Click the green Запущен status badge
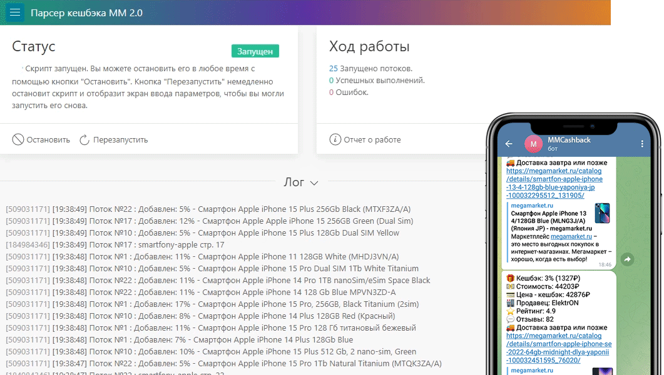The height and width of the screenshot is (375, 664). [x=255, y=51]
